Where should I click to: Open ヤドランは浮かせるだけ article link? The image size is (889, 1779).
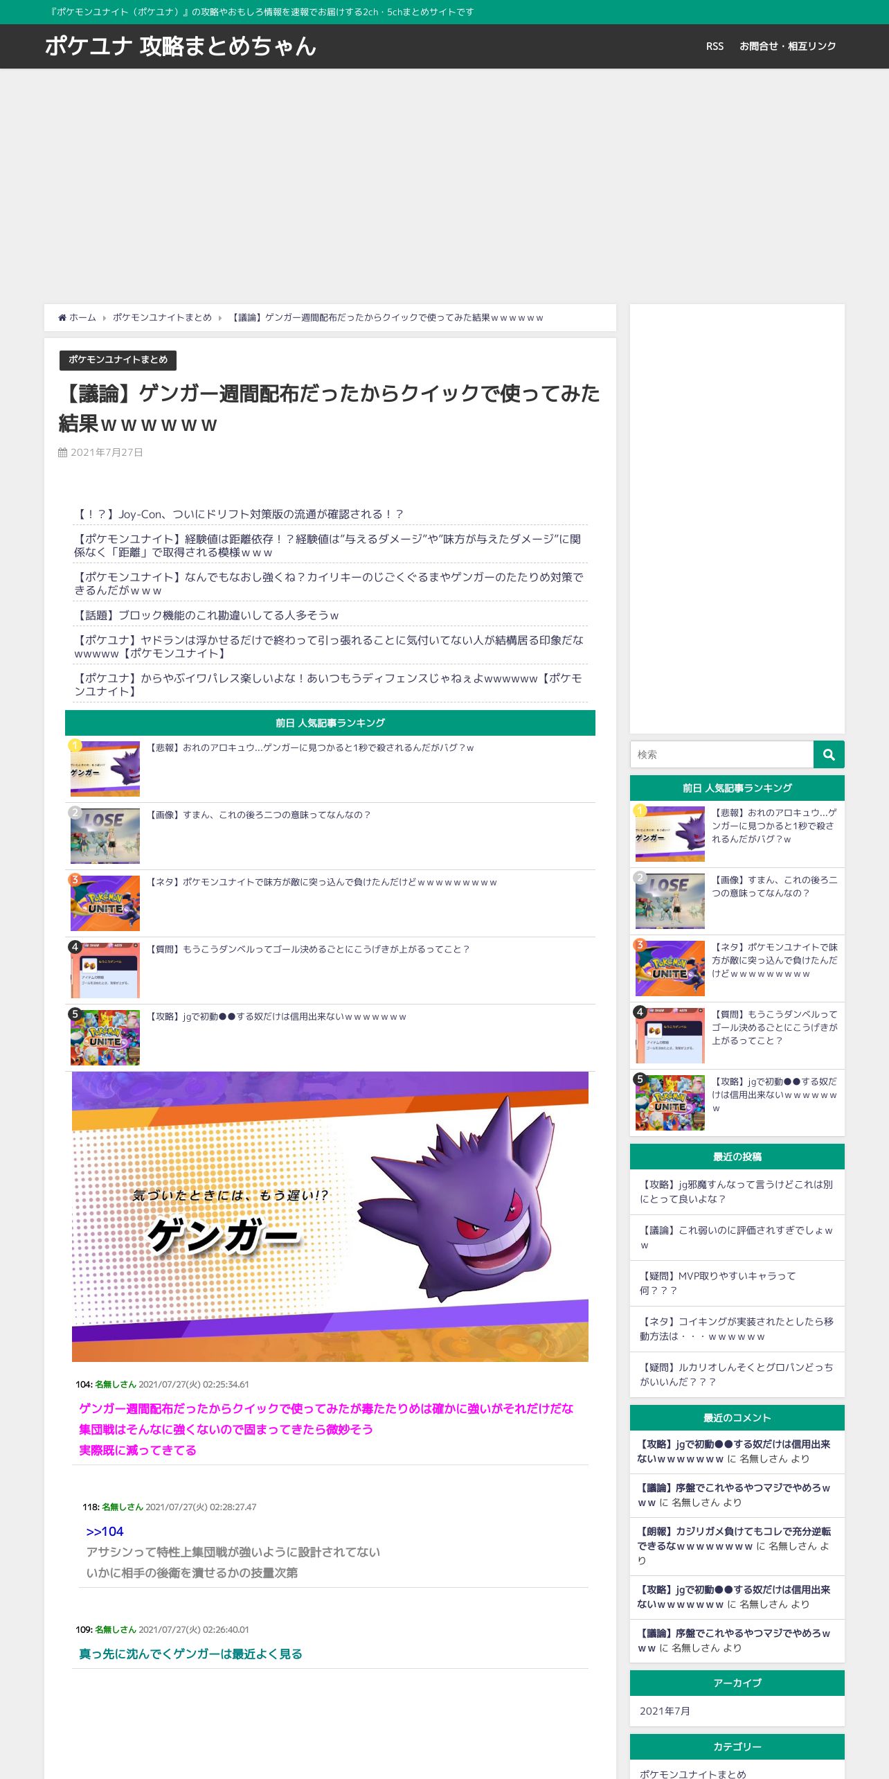329,646
